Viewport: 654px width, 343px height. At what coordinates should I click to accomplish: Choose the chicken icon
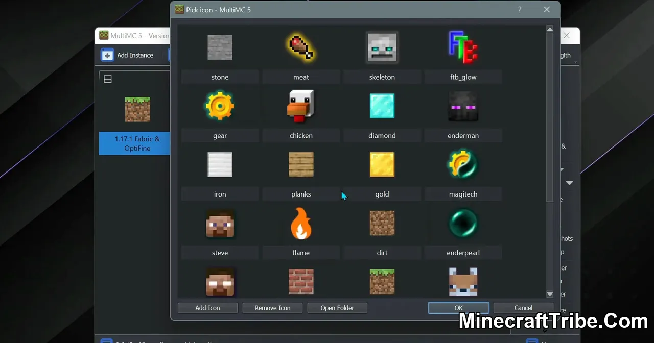pyautogui.click(x=301, y=106)
